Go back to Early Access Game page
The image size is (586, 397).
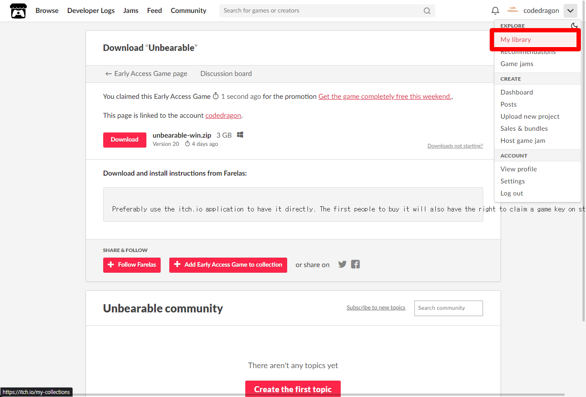pyautogui.click(x=146, y=74)
